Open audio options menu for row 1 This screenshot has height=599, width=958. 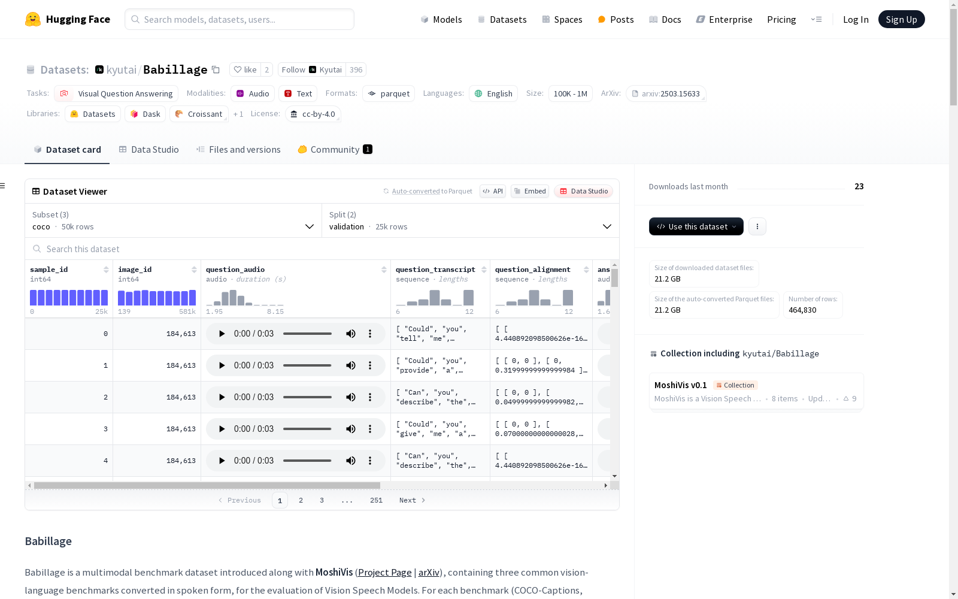click(370, 365)
